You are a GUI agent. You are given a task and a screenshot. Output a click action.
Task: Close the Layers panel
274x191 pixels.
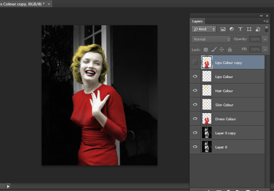click(267, 16)
